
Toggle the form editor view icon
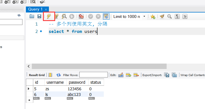point(50,75)
